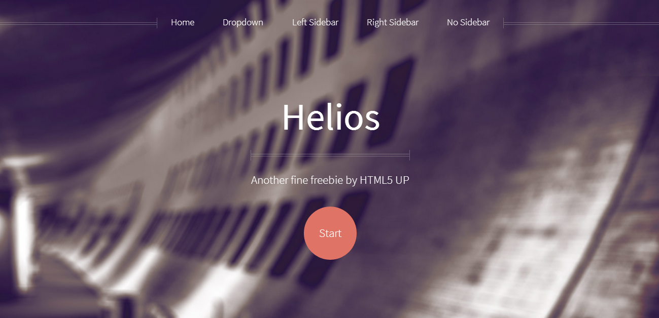The width and height of the screenshot is (659, 318).
Task: Click the decorative line right of No Sidebar
Action: pyautogui.click(x=581, y=23)
